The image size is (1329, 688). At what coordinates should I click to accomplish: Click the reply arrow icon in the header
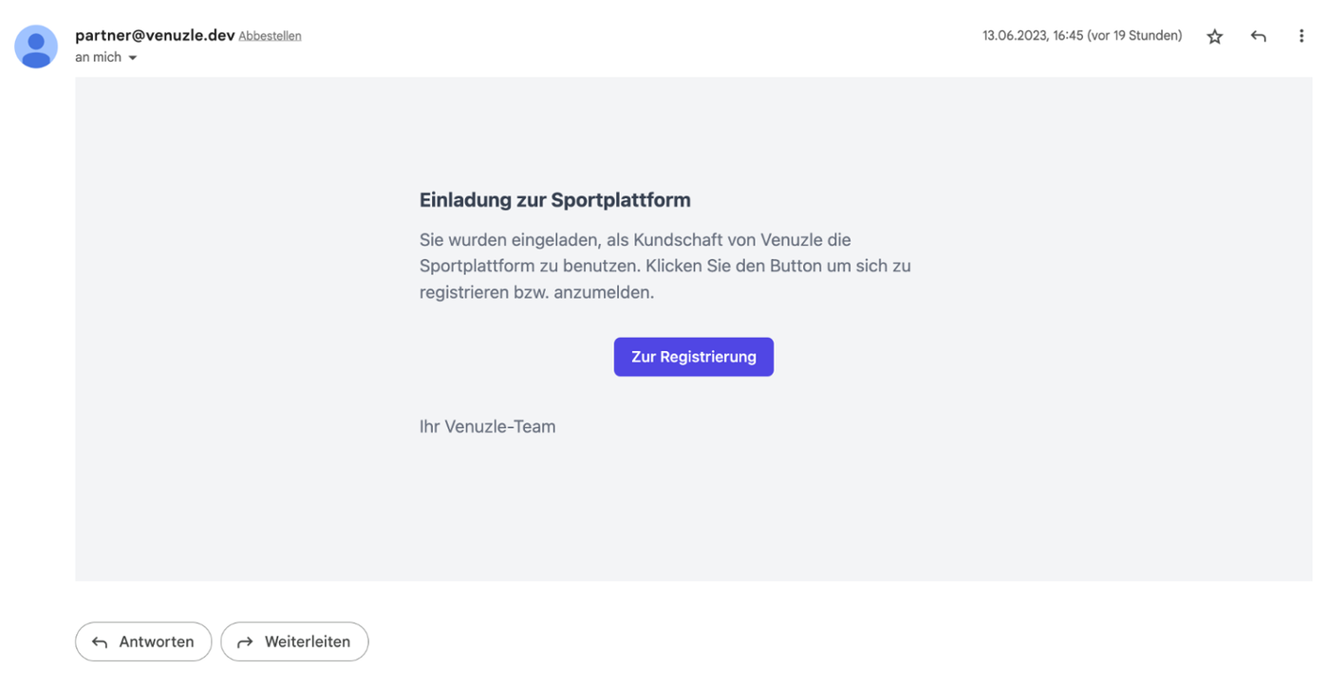tap(1258, 37)
